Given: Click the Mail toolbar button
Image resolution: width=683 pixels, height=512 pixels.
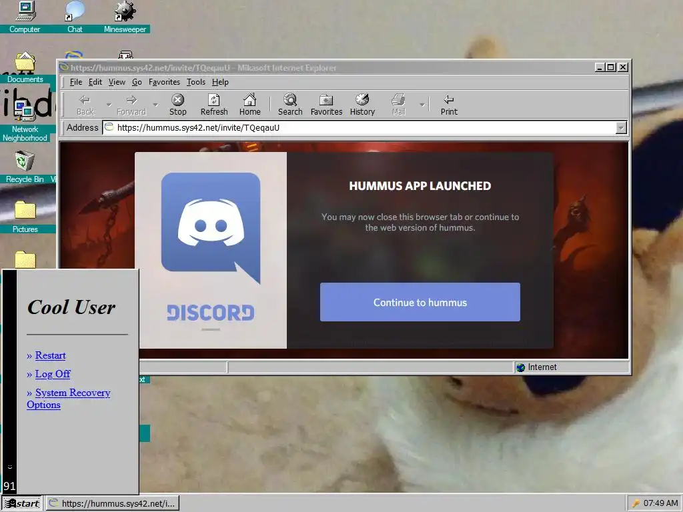Looking at the screenshot, I should [x=399, y=105].
